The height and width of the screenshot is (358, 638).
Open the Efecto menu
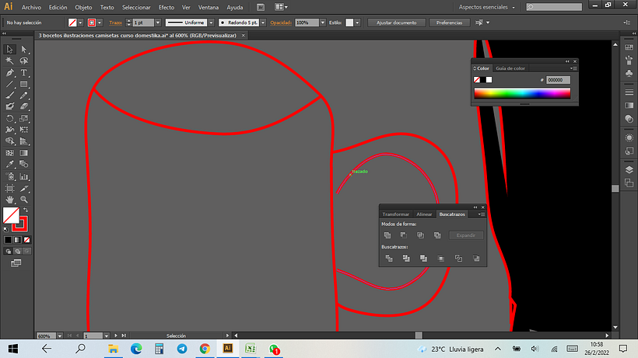click(x=167, y=7)
